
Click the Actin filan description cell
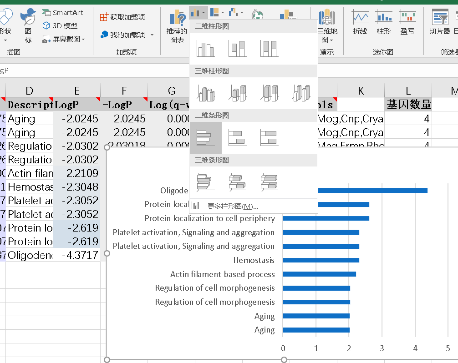pos(29,173)
